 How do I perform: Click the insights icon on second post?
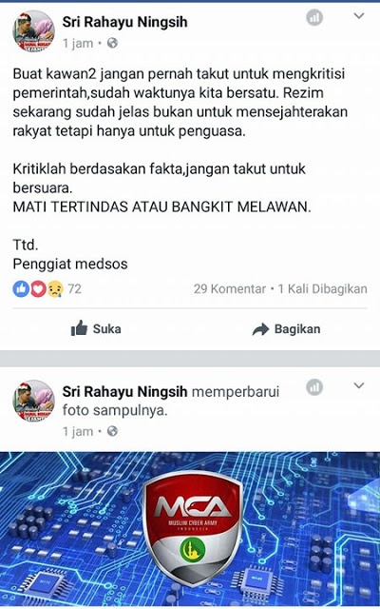pos(314,387)
